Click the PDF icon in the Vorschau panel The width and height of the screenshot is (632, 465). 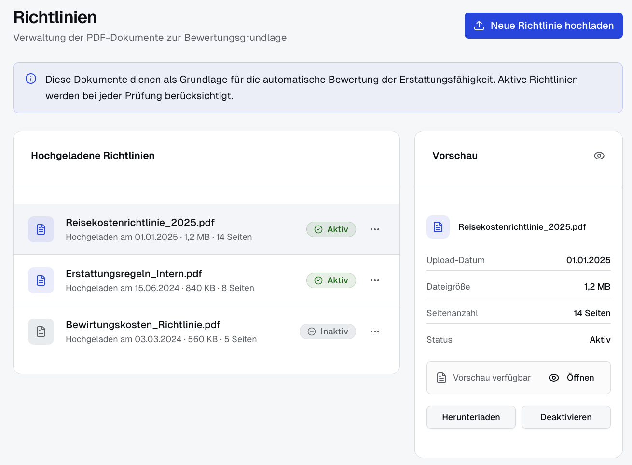point(438,226)
